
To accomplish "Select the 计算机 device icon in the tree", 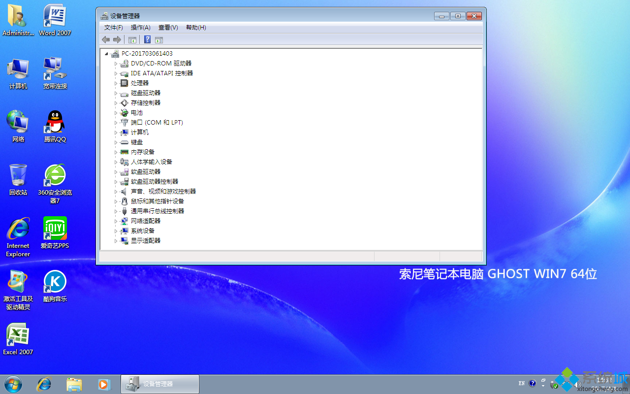I will click(125, 132).
